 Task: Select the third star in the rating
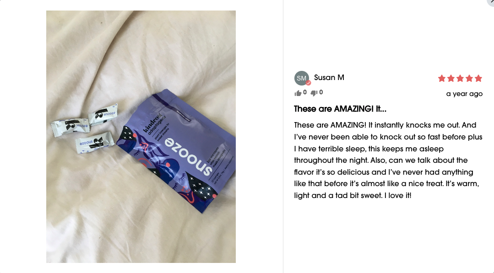click(460, 78)
